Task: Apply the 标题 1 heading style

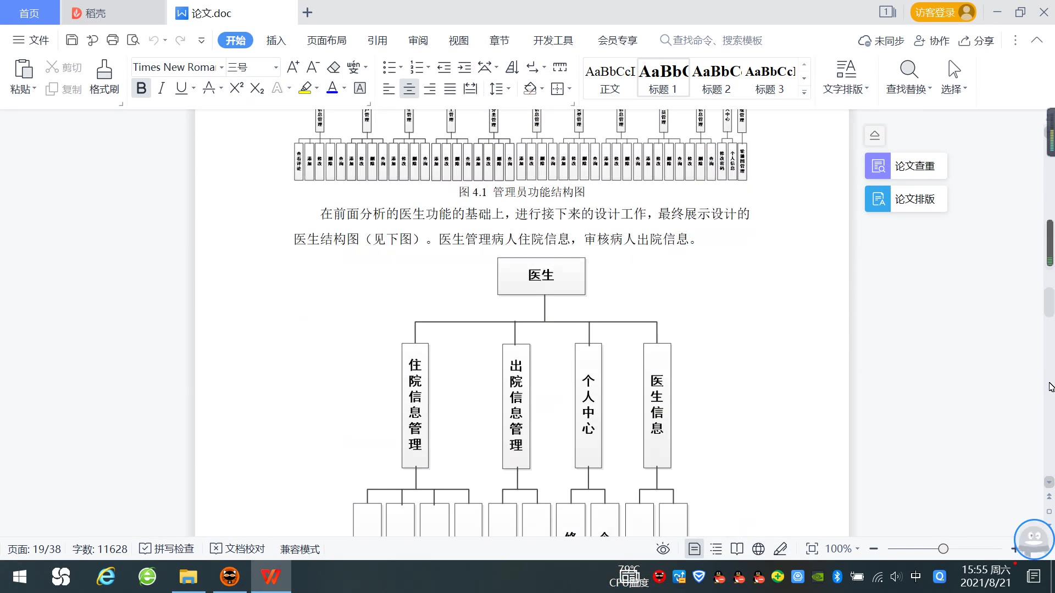Action: [663, 78]
